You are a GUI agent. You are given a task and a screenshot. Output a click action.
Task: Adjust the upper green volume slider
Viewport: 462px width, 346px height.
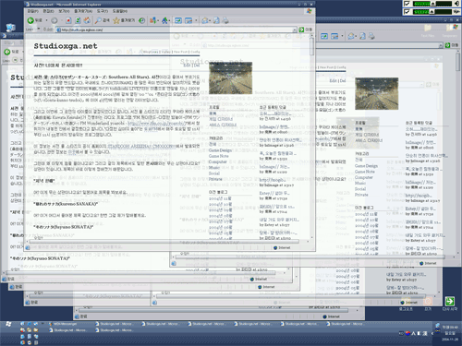[432, 4]
